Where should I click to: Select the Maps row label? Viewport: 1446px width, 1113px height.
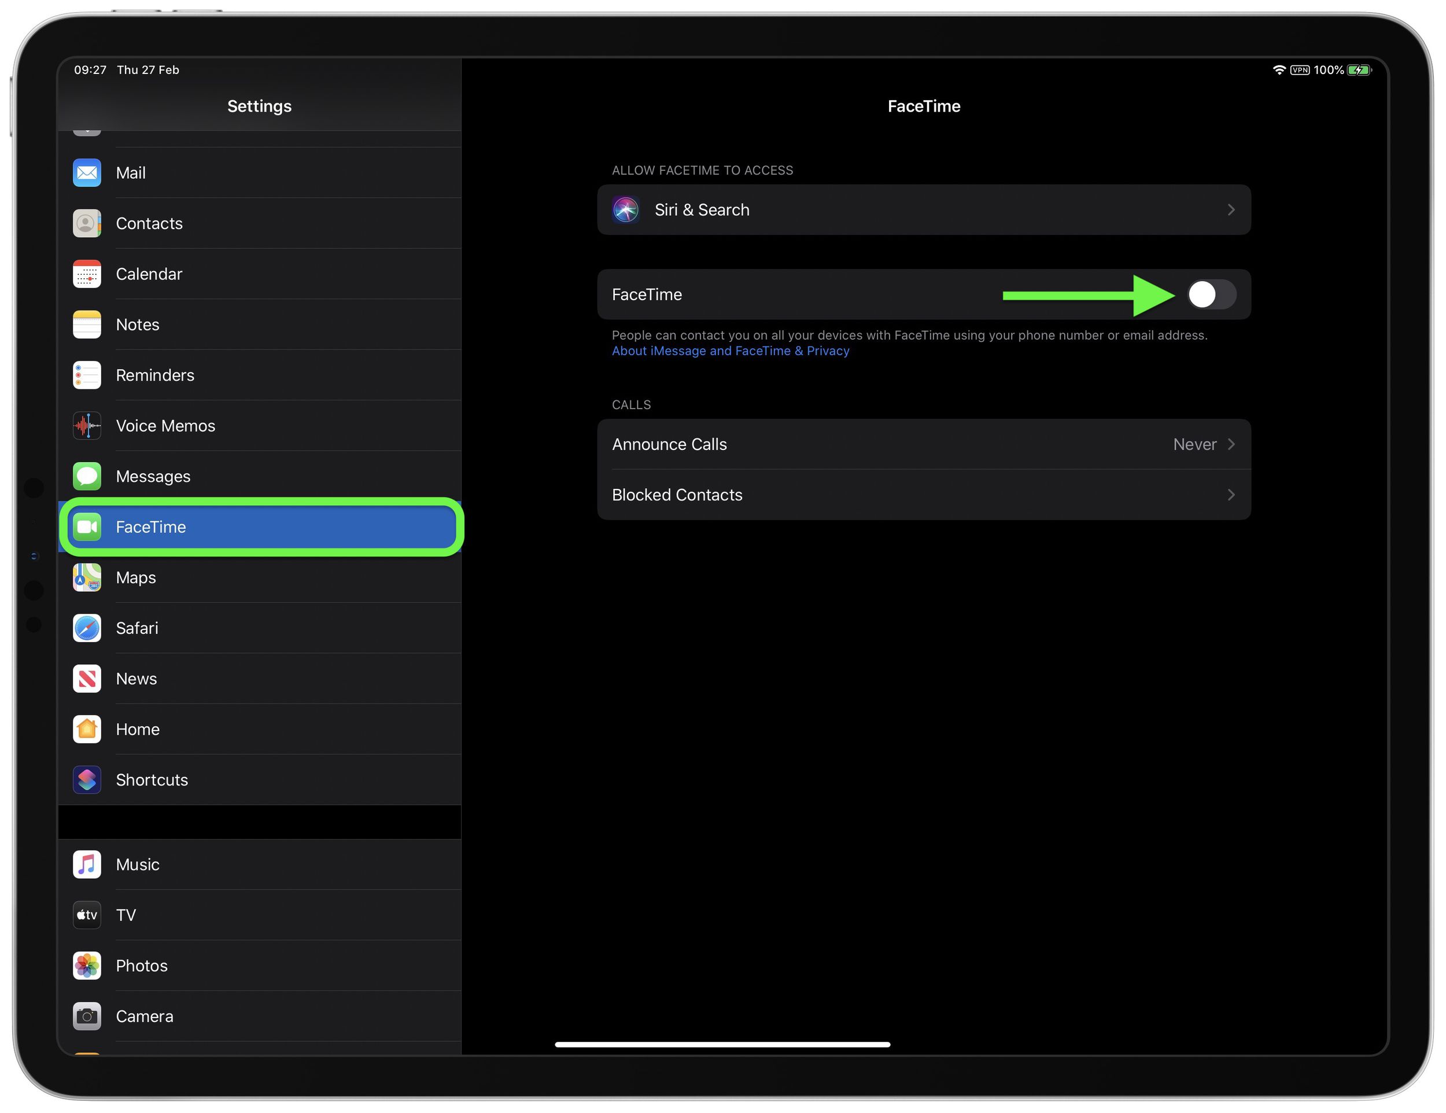pos(136,577)
